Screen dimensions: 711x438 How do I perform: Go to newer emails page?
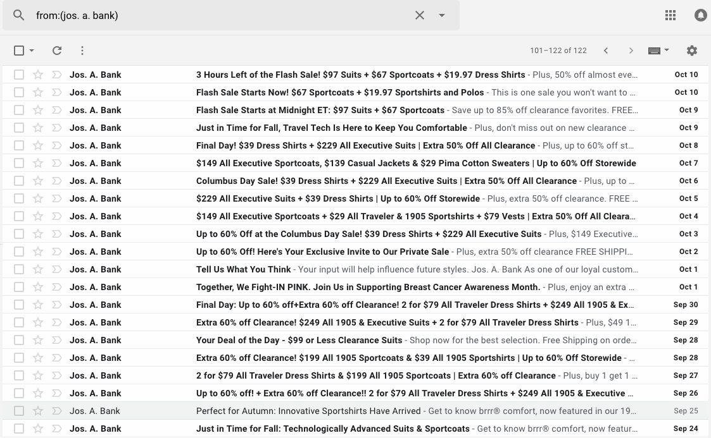606,51
